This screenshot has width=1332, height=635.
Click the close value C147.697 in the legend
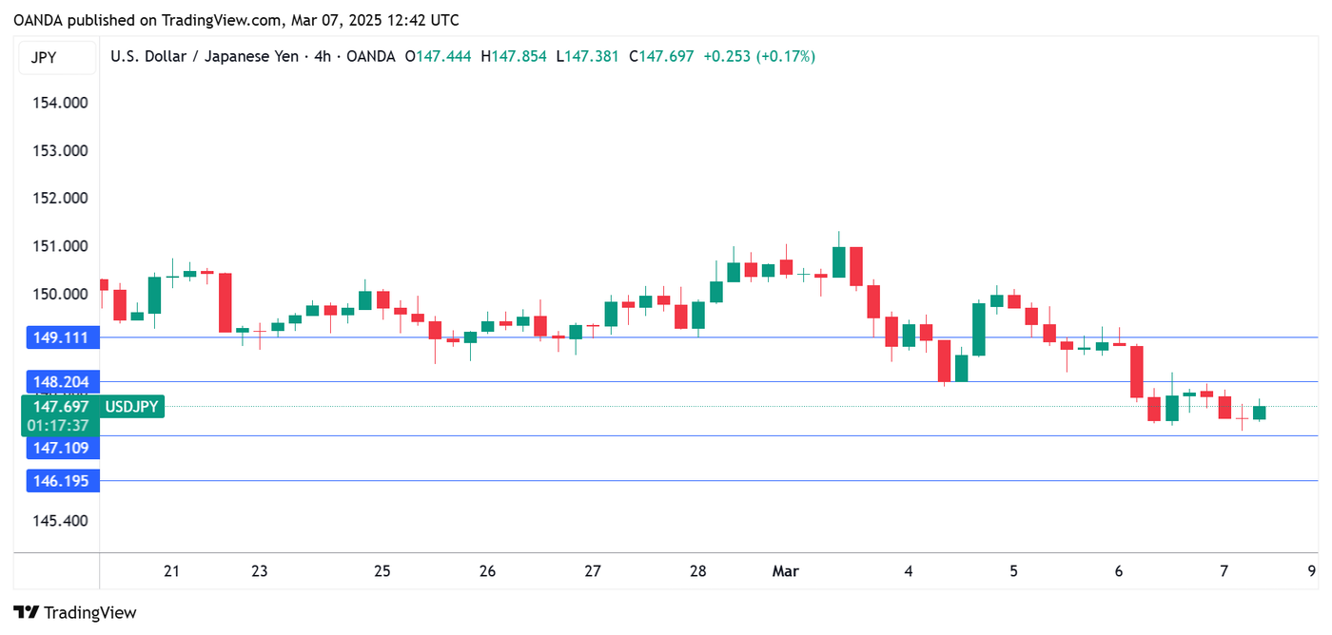[x=661, y=57]
